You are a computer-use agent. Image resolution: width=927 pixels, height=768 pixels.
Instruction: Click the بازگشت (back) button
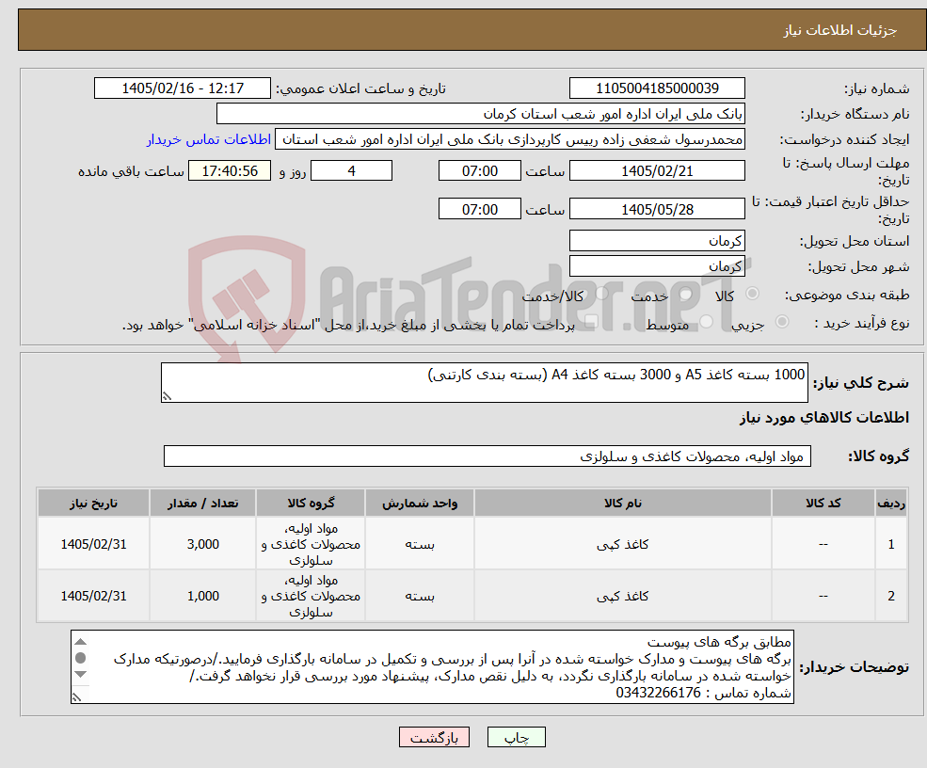(434, 737)
